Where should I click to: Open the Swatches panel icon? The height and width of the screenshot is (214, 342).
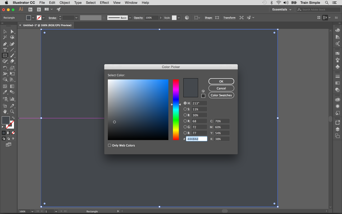[337, 53]
